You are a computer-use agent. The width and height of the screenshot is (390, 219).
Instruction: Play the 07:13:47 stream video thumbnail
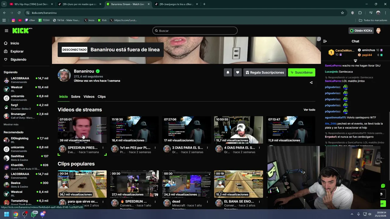291,130
